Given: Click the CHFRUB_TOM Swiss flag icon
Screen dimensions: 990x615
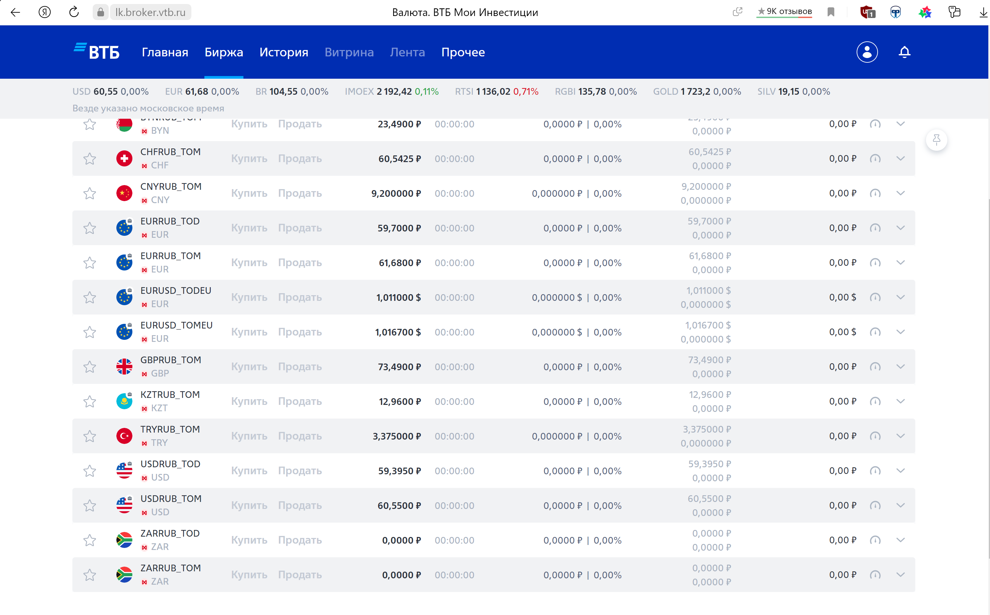Looking at the screenshot, I should pyautogui.click(x=124, y=158).
